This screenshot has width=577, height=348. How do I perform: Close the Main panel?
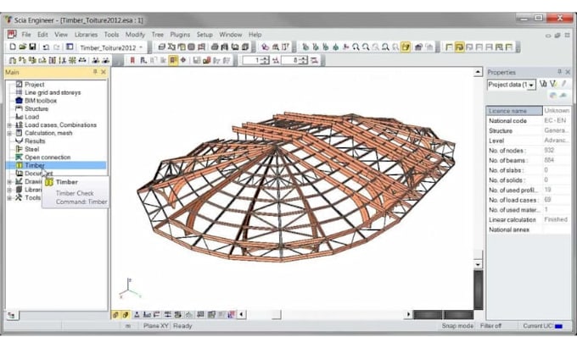point(104,72)
